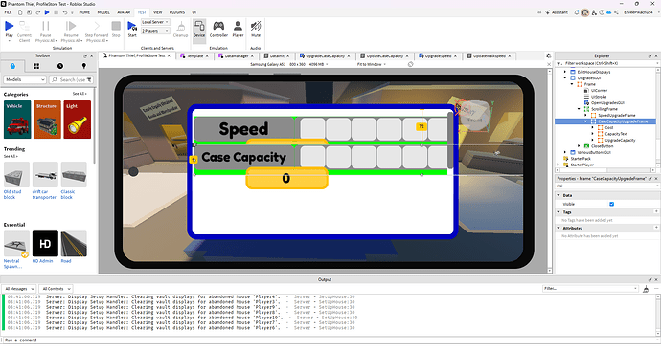Click the search filter icon in Toolbox search box
Image resolution: width=661 pixels, height=351 pixels.
click(89, 79)
